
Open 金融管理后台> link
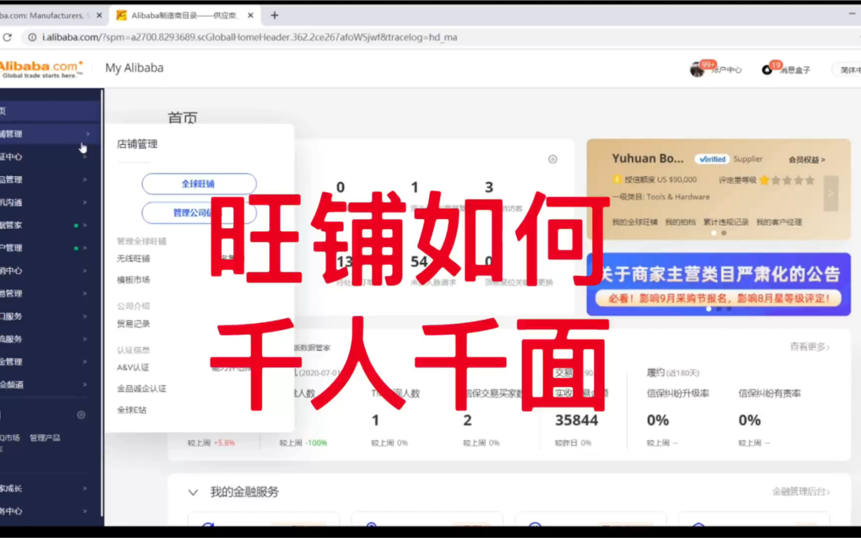click(801, 491)
